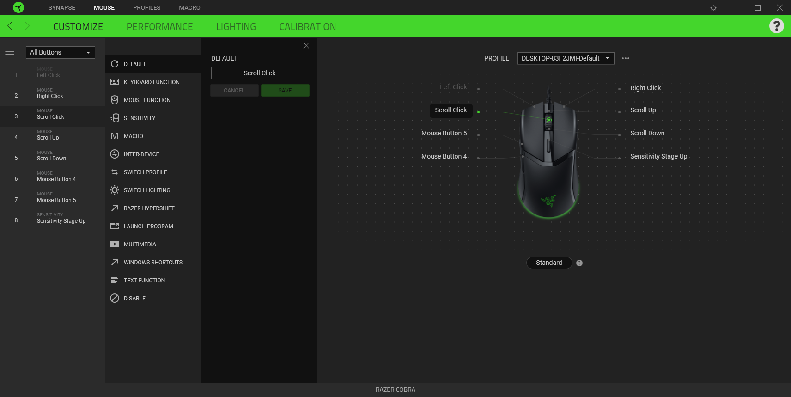The width and height of the screenshot is (791, 397).
Task: Select button 7 Mouse Button 5 row
Action: click(x=53, y=199)
